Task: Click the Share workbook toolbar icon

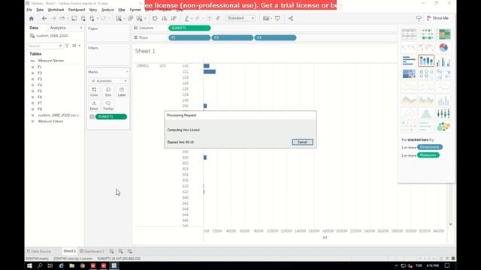Action: pos(291,18)
